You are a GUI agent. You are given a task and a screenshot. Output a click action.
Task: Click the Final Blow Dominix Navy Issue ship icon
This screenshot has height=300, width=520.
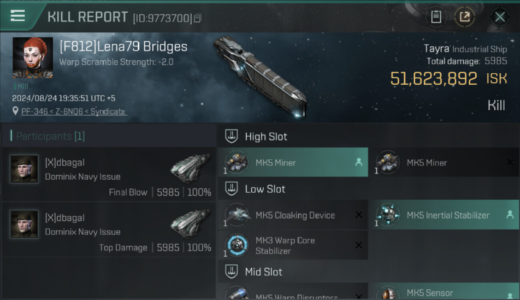pos(190,168)
